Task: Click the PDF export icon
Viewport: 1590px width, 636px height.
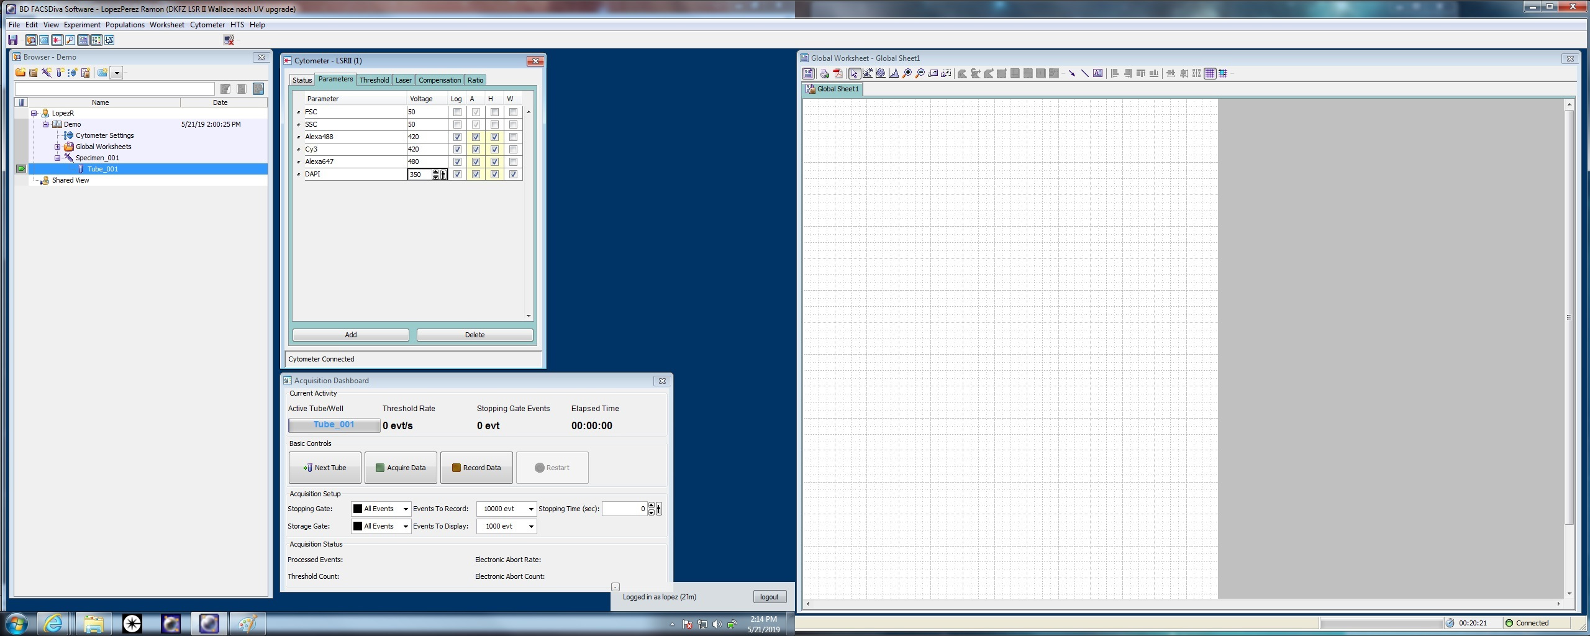Action: pos(837,73)
